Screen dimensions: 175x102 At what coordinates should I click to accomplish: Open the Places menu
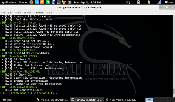(23, 2)
